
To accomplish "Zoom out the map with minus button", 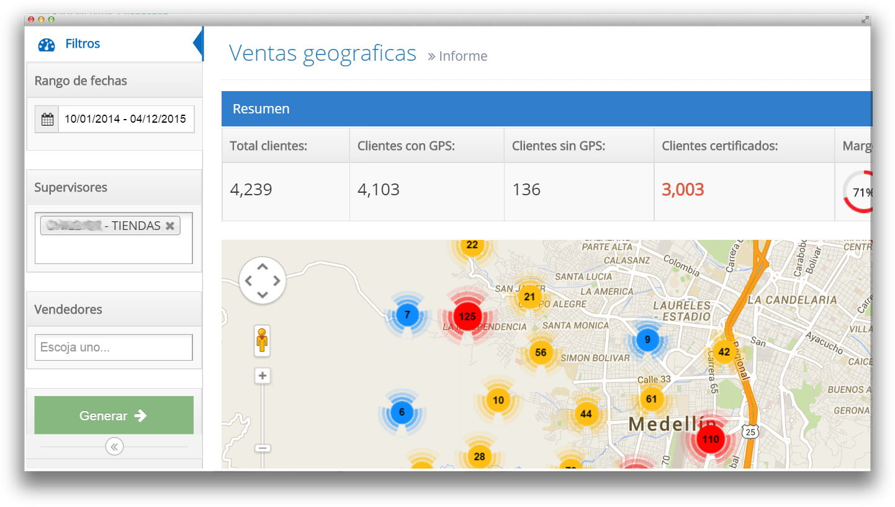I will [263, 447].
